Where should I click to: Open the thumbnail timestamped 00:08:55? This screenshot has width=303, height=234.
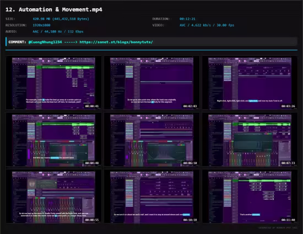coord(53,196)
